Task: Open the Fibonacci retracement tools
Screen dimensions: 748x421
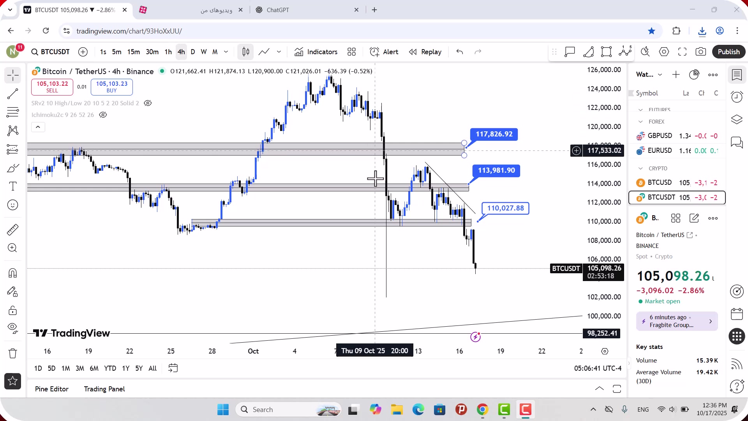Action: click(x=12, y=112)
